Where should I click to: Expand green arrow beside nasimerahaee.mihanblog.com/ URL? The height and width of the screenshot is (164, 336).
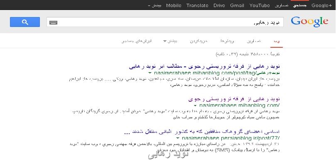point(195,106)
